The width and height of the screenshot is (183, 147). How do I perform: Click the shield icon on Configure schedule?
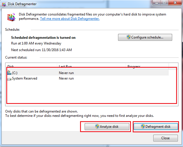click(x=128, y=37)
